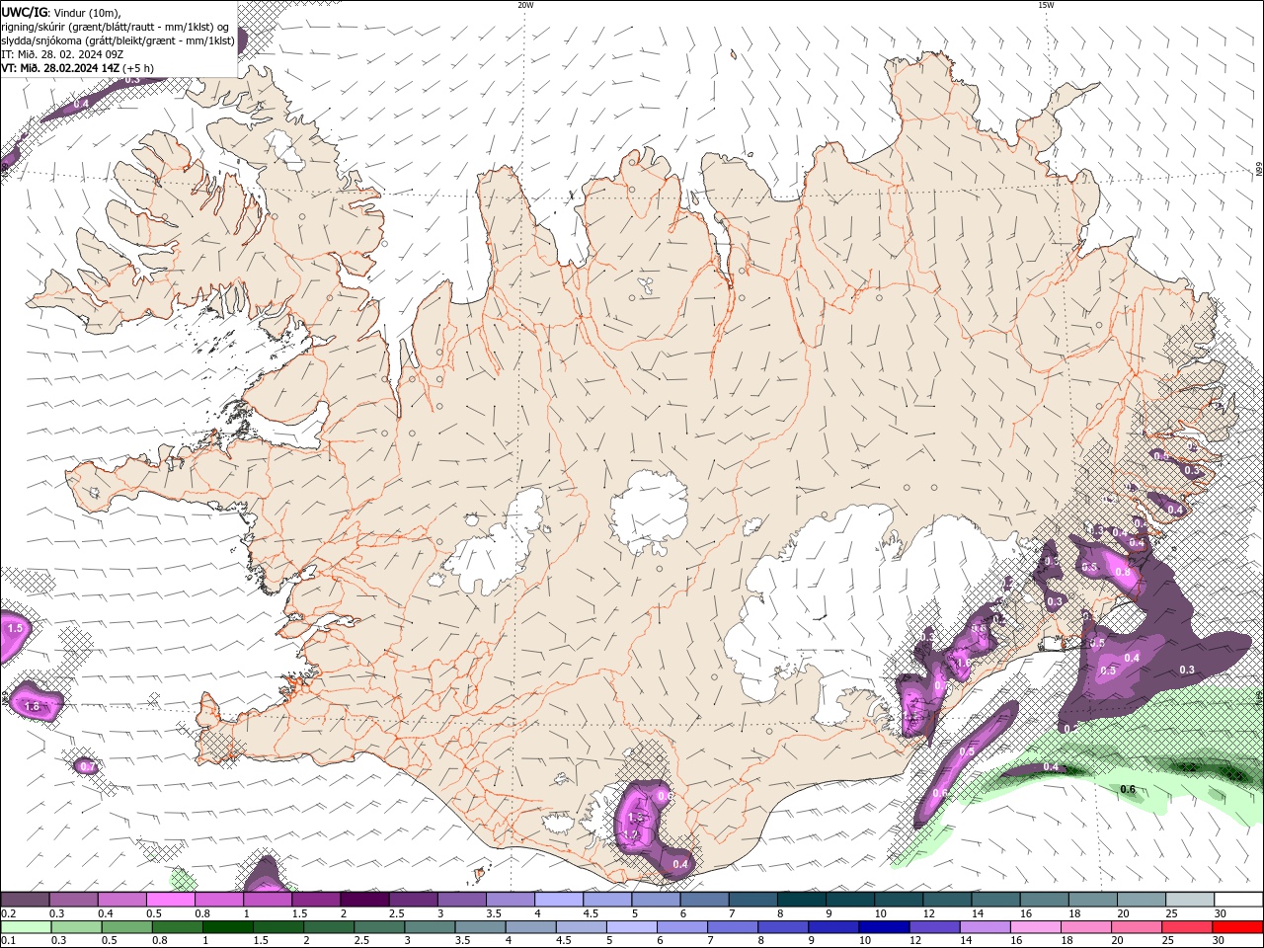
Task: Select lower-row light green swatch labeled 0.3
Action: click(x=76, y=927)
